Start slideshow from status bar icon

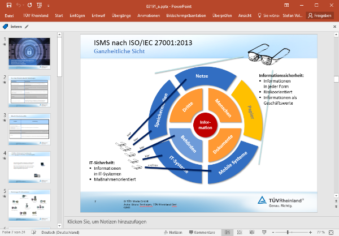[265, 232]
